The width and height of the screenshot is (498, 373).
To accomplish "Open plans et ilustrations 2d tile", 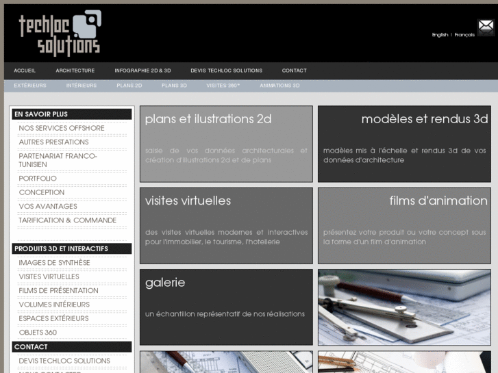I will coord(226,144).
